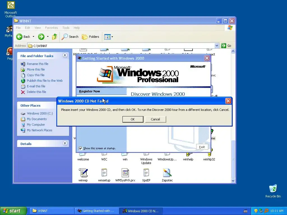Select the welcome file label

[x=83, y=159]
